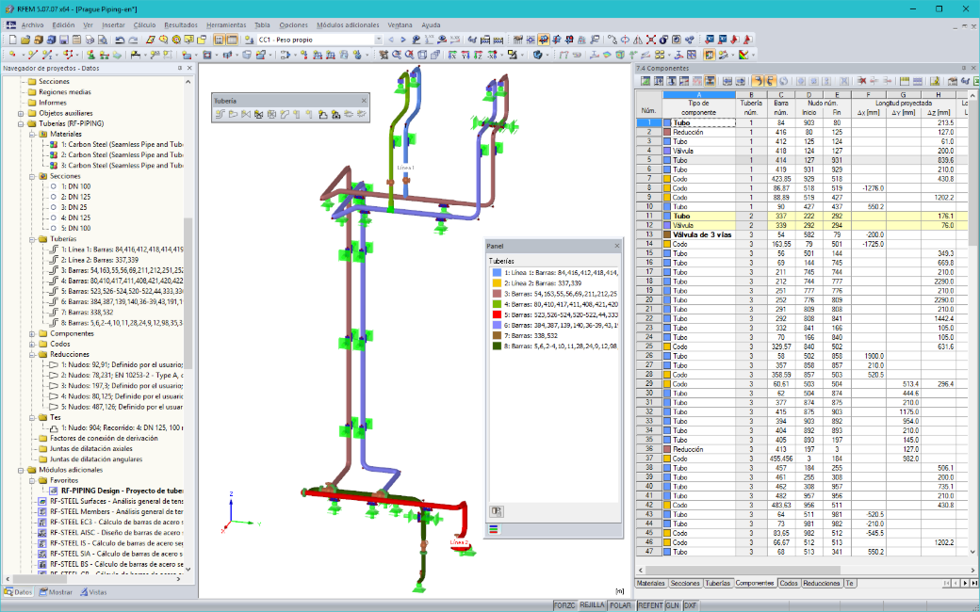Image resolution: width=980 pixels, height=612 pixels.
Task: Click the Print icon in toolbar
Action: click(x=90, y=40)
